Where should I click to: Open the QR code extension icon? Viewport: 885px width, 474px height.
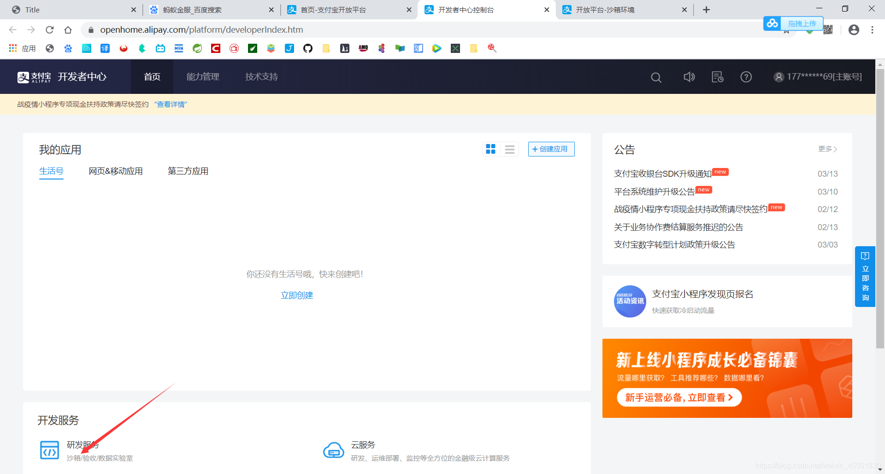pos(828,30)
